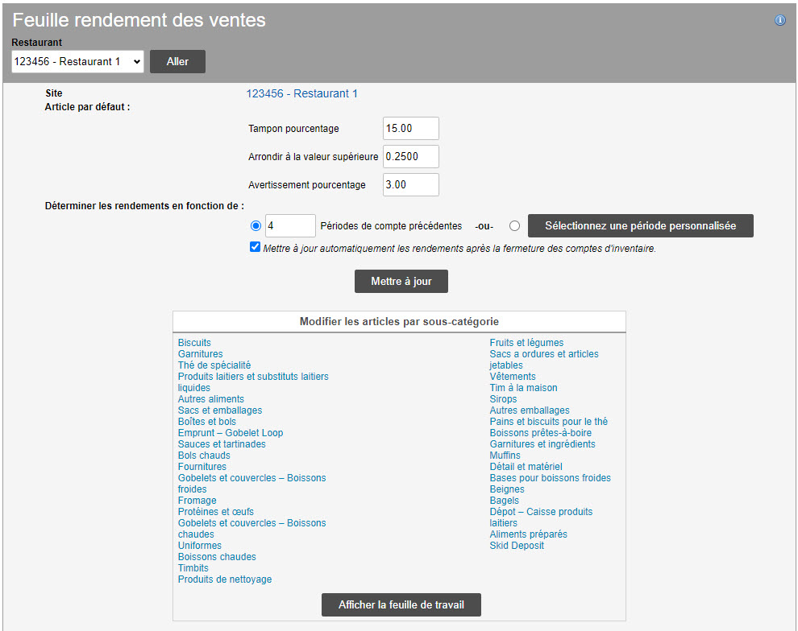Click the Avertissement pourcentage input field
The height and width of the screenshot is (631, 798).
coord(411,185)
